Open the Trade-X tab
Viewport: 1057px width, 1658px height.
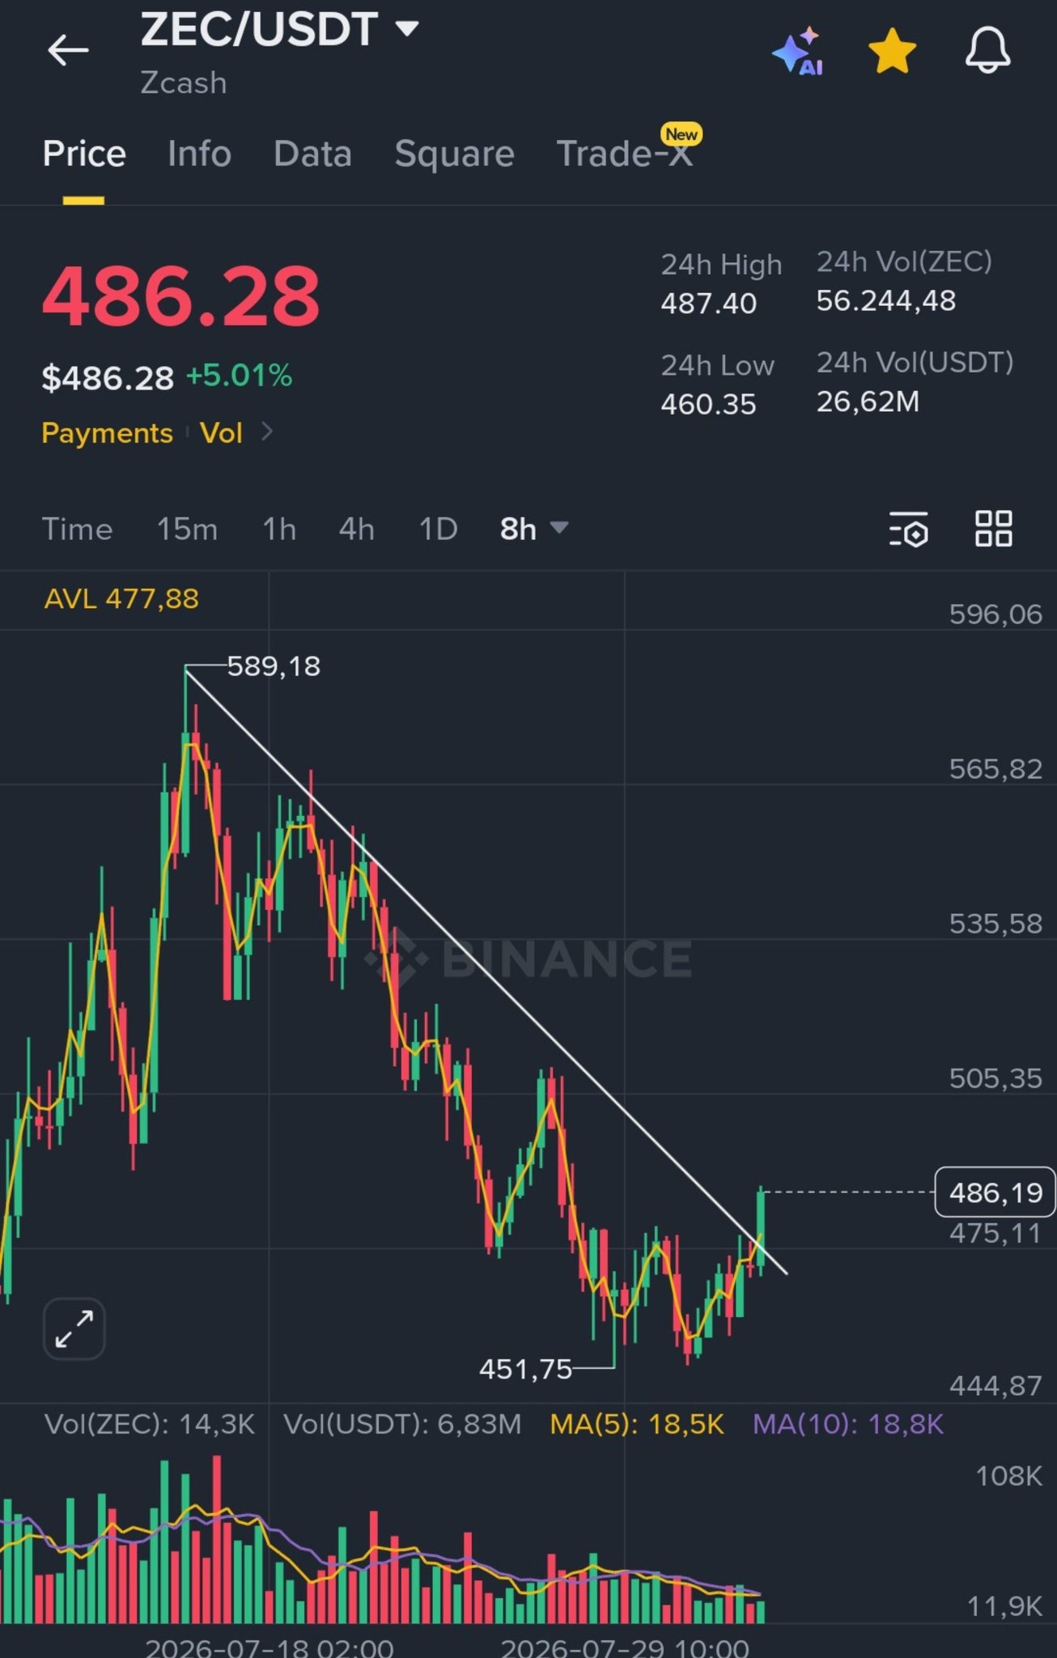tap(625, 154)
